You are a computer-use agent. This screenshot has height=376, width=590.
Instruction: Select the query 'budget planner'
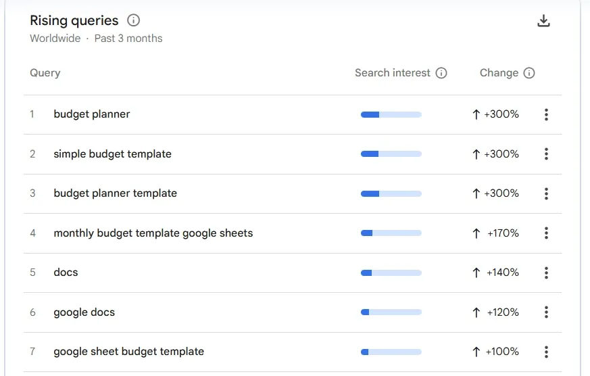tap(92, 114)
